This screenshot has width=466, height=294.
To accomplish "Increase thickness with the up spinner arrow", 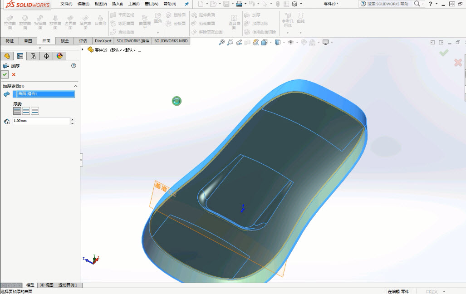I will 72,119.
